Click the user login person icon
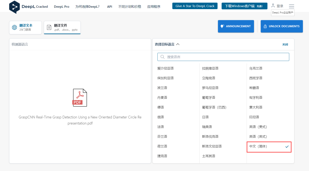Screen dimensions: 309x171 (273, 6)
